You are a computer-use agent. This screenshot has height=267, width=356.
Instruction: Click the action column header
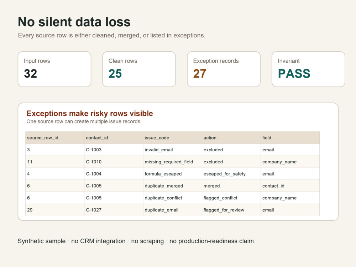[231, 137]
